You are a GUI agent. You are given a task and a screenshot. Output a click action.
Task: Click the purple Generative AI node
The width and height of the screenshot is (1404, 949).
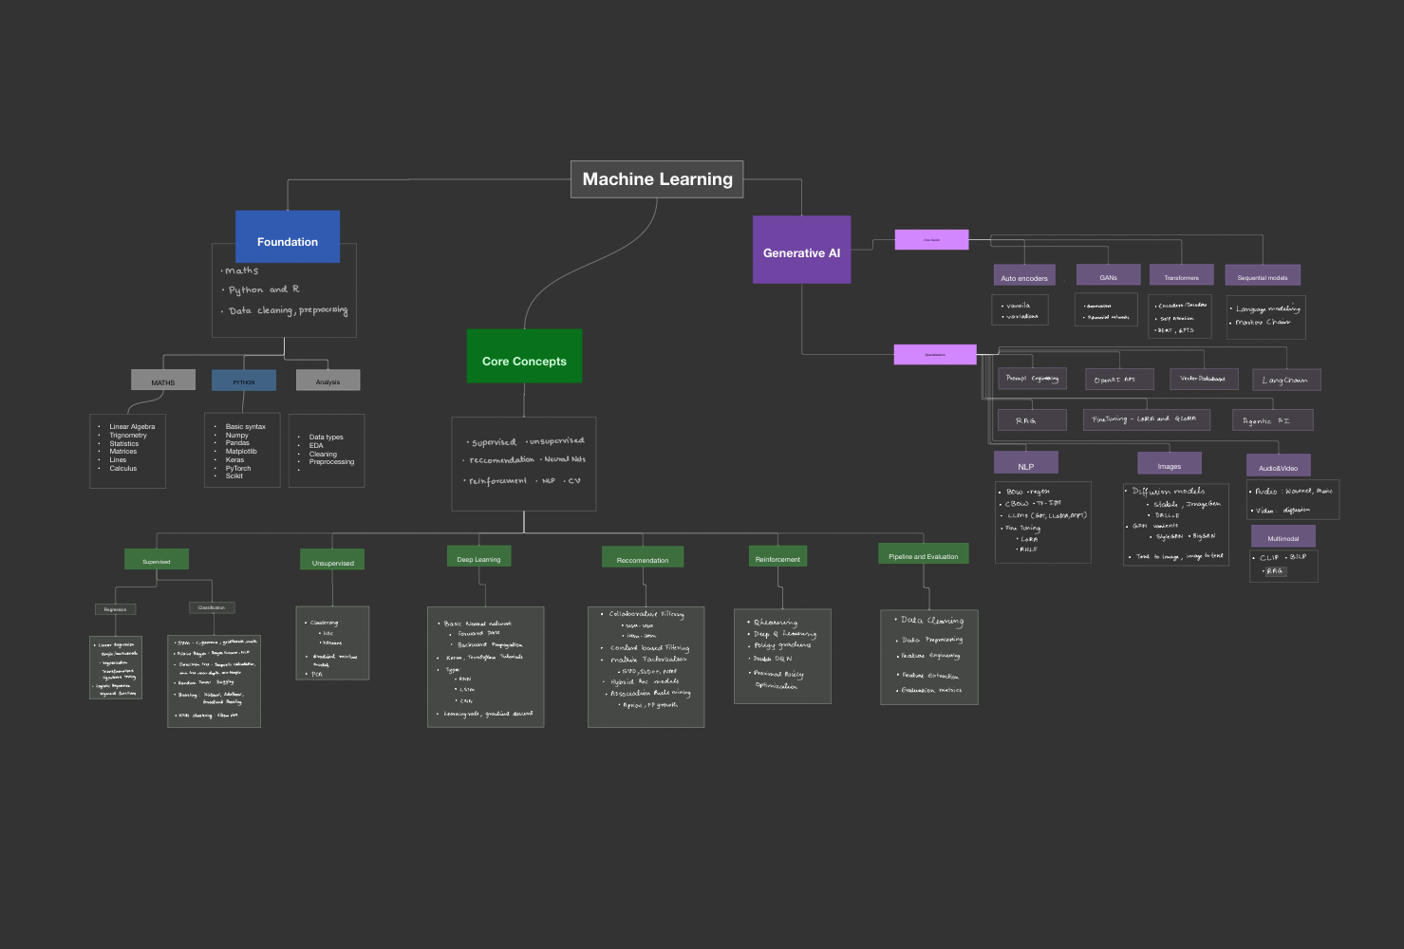[801, 252]
